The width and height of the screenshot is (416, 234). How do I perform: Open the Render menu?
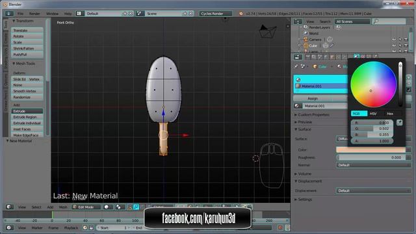[34, 14]
